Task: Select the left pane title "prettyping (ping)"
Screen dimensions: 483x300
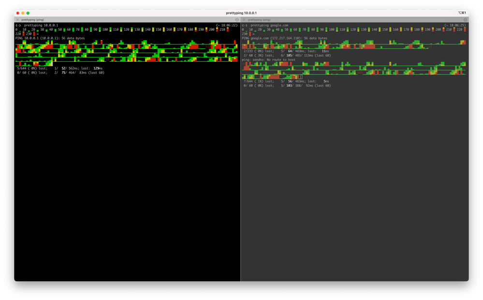Action: [33, 20]
